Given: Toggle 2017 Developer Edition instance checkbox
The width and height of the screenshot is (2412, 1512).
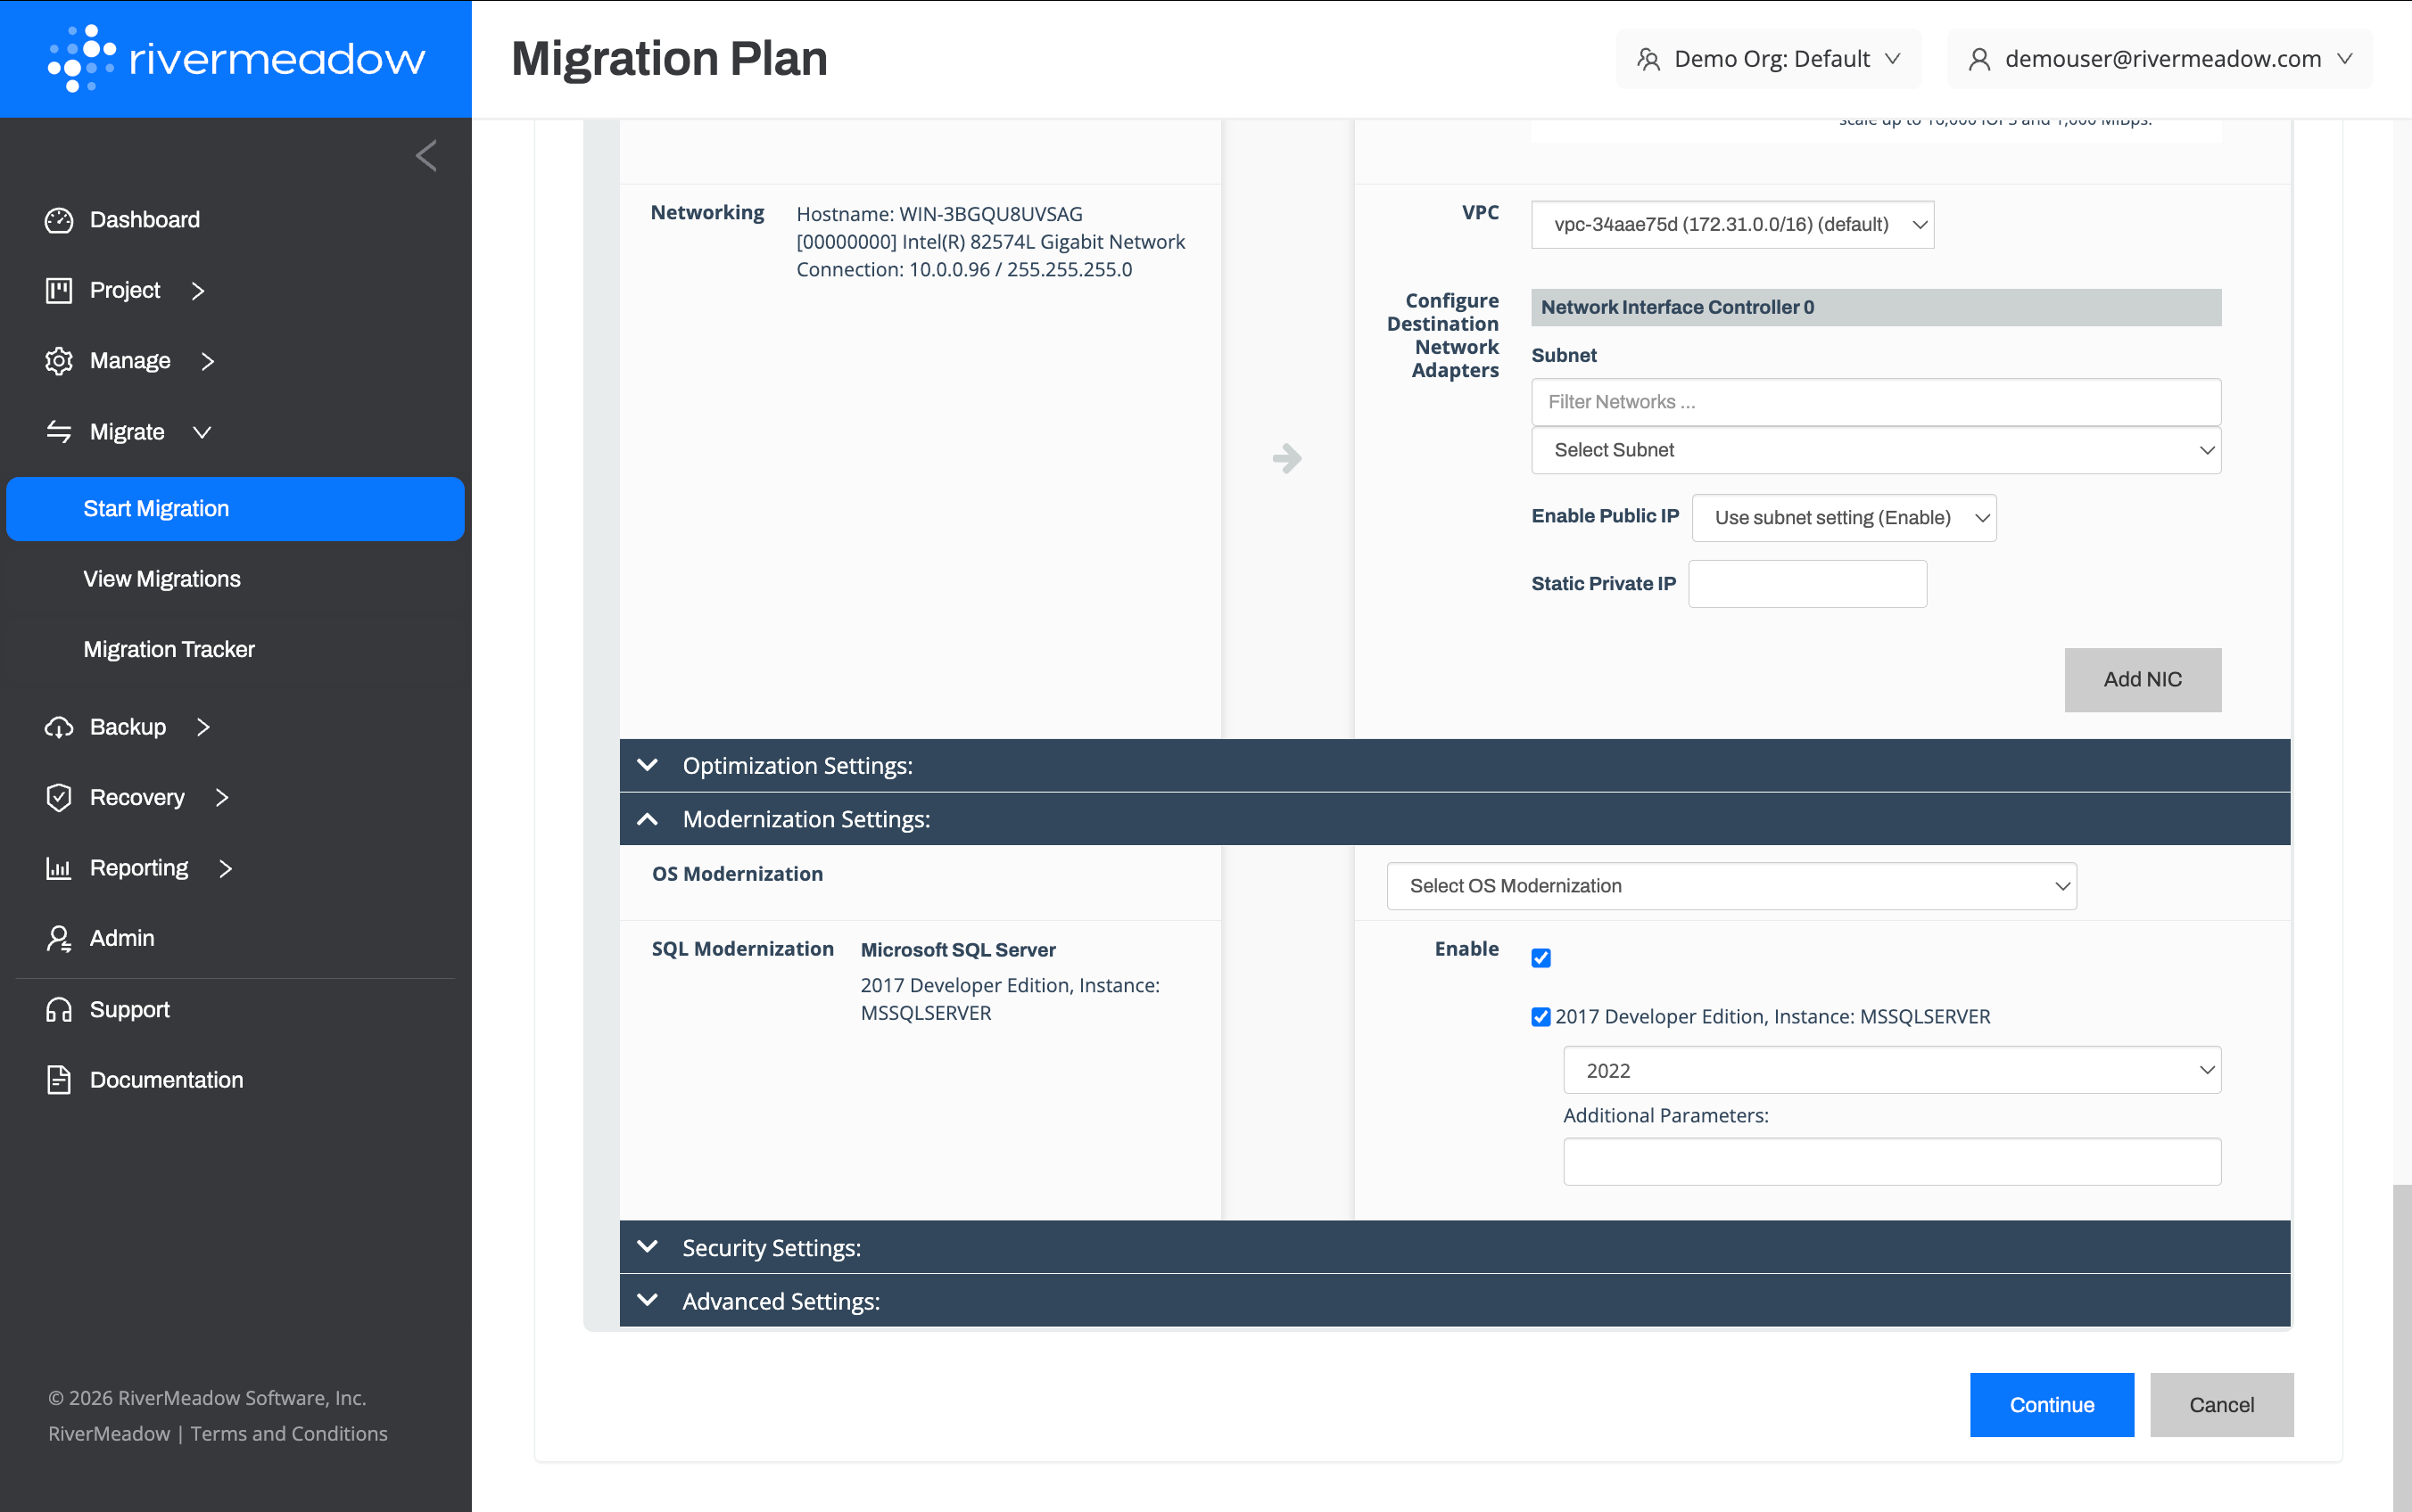Looking at the screenshot, I should coord(1541,1017).
